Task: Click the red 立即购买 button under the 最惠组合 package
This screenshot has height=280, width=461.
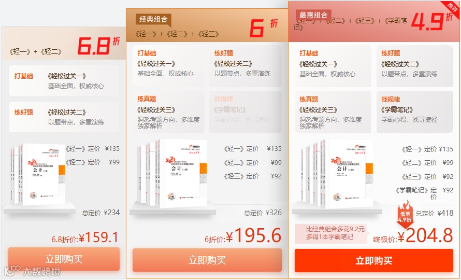Action: click(373, 261)
